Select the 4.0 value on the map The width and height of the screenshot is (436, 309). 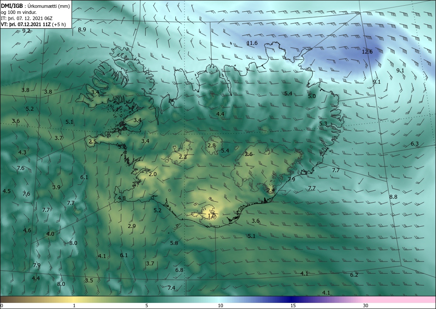[x=50, y=234]
